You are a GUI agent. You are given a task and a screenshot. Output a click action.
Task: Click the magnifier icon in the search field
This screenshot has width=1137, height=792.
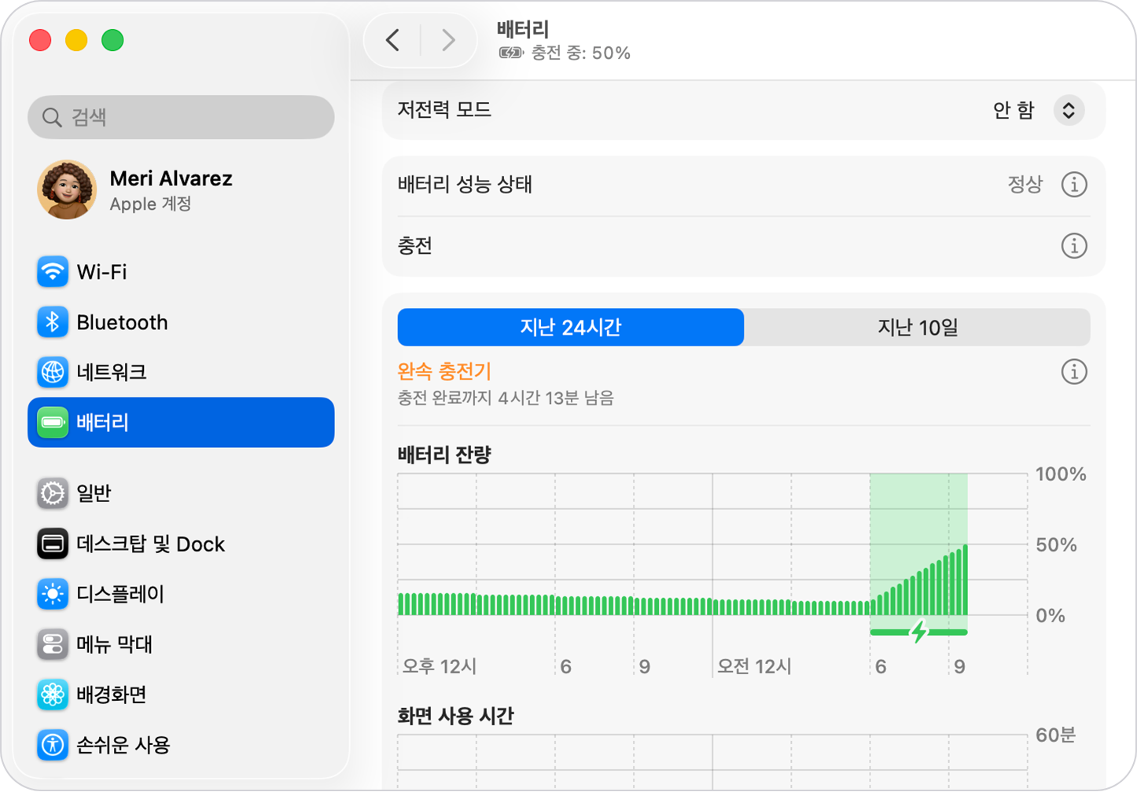52,117
